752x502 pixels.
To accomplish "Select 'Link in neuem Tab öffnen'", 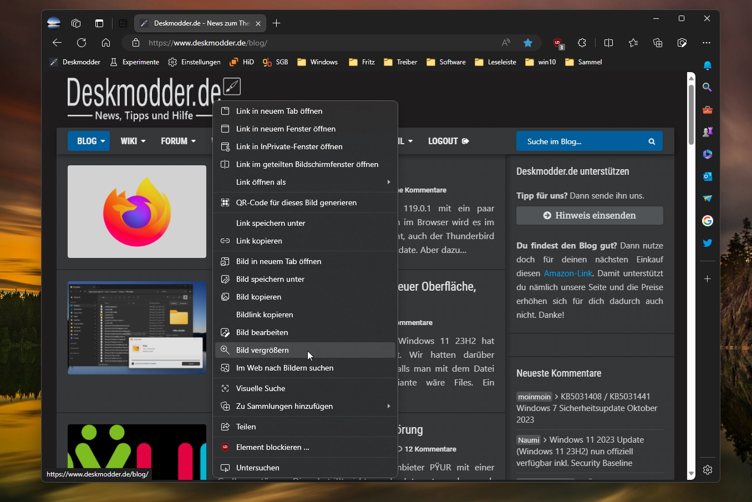I will (306, 111).
